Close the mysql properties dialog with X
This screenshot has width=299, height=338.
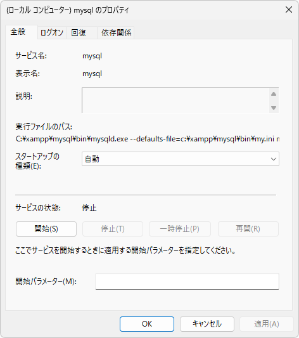[289, 10]
